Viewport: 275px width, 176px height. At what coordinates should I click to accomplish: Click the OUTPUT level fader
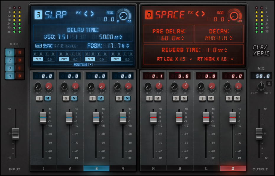pyautogui.click(x=259, y=134)
